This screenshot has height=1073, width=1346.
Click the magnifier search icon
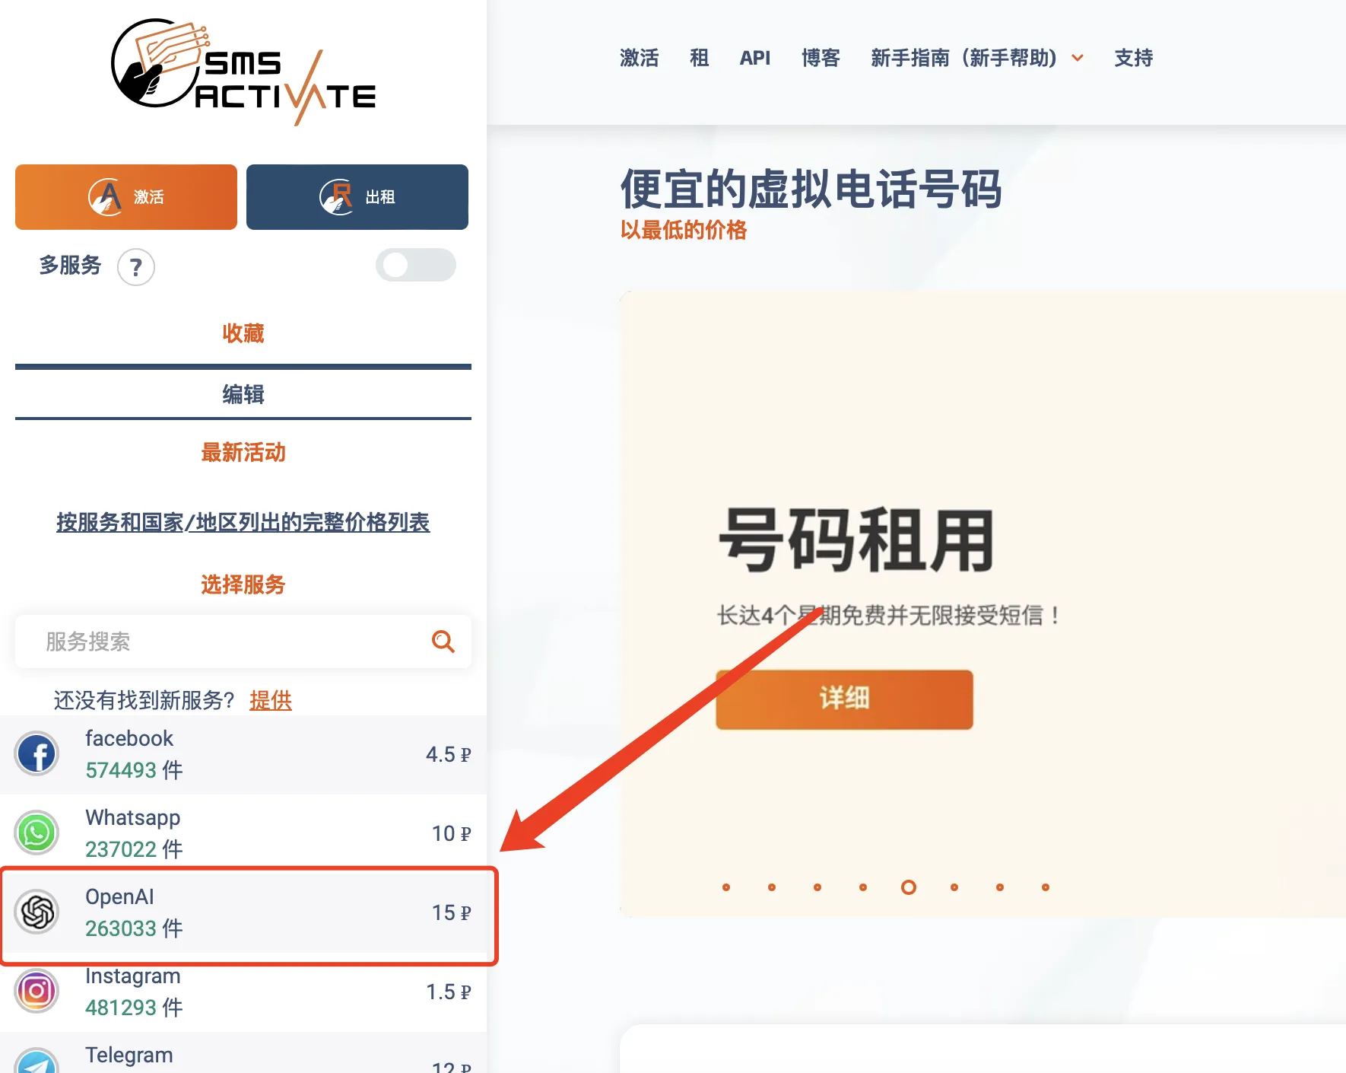tap(443, 642)
